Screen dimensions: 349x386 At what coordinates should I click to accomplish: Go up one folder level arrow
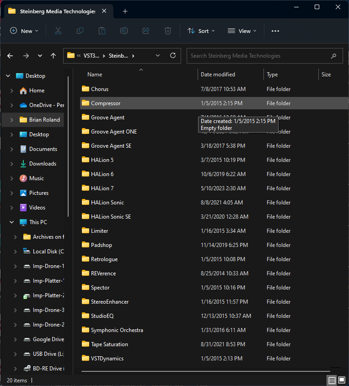click(x=53, y=56)
